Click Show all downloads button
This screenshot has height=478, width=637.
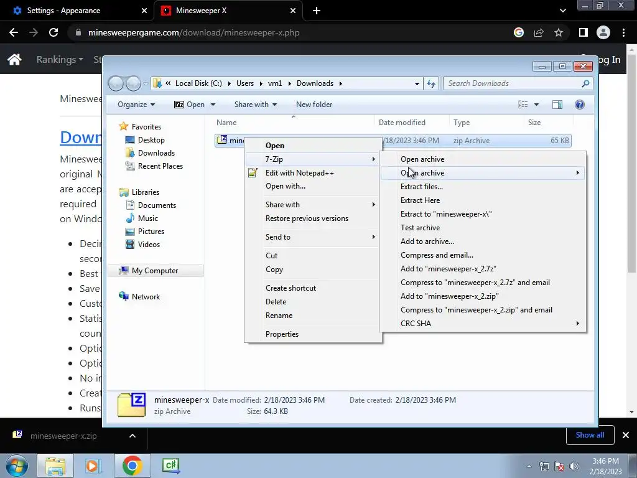(590, 435)
